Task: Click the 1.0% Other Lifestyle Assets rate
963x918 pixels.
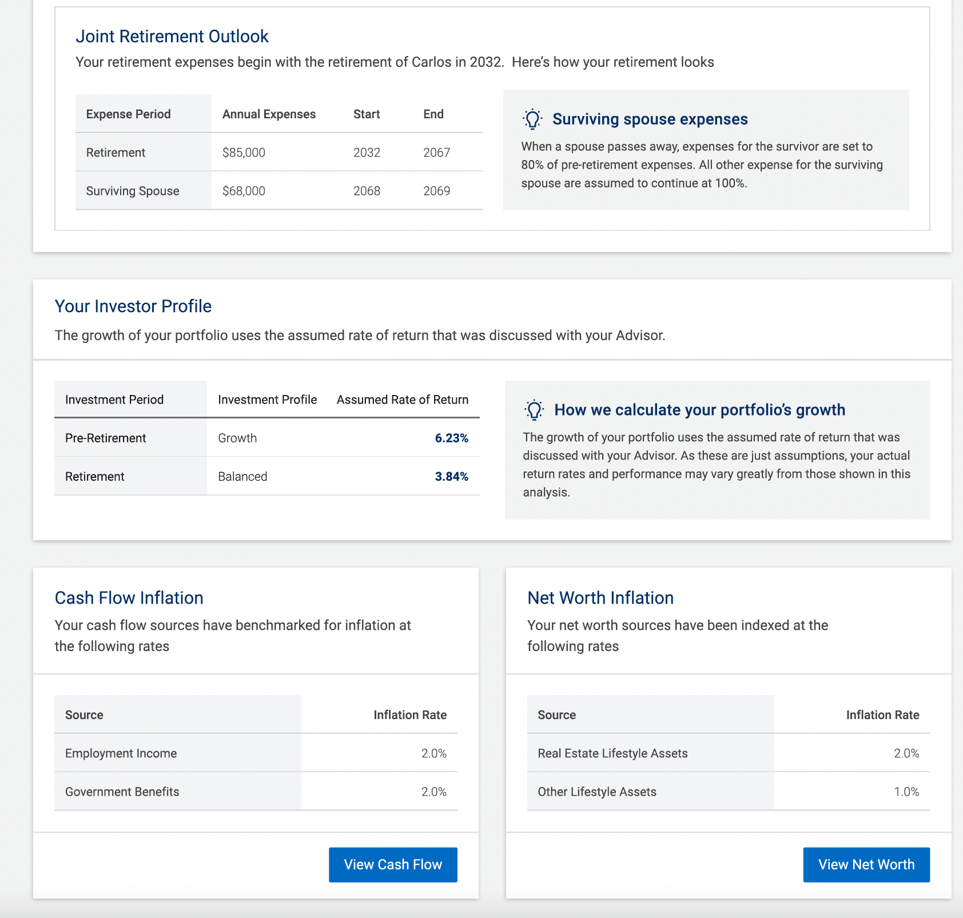Action: click(x=906, y=792)
